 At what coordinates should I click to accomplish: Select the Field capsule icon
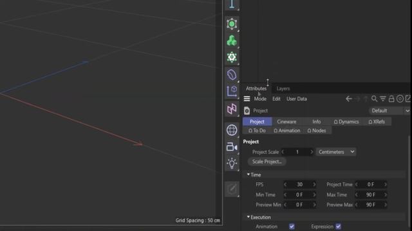[x=232, y=74]
